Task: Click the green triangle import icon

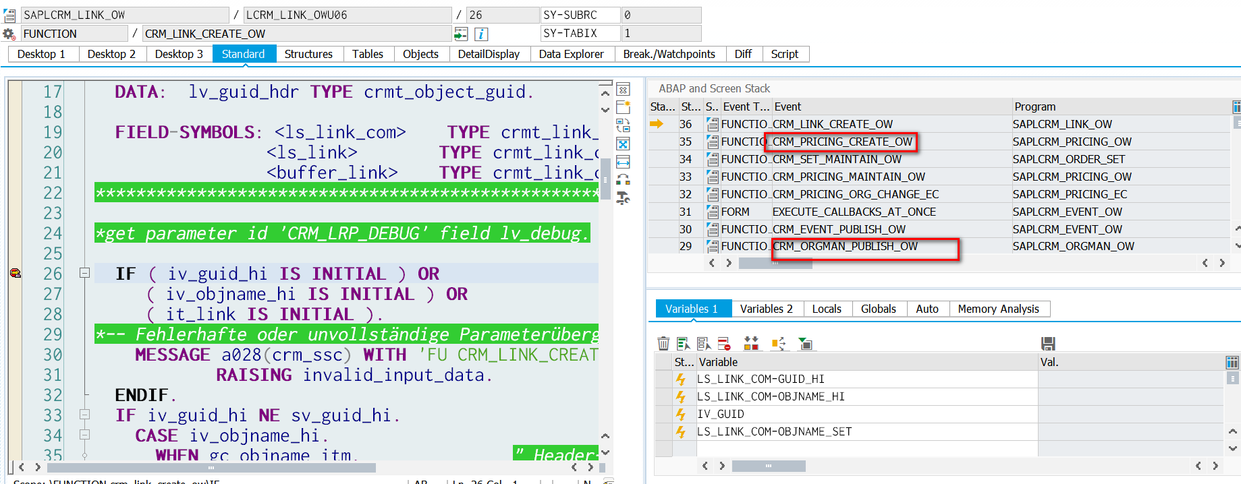Action: [805, 344]
